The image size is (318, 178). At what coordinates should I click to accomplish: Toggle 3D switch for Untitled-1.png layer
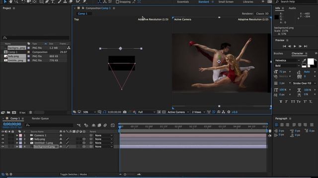pos(84,143)
